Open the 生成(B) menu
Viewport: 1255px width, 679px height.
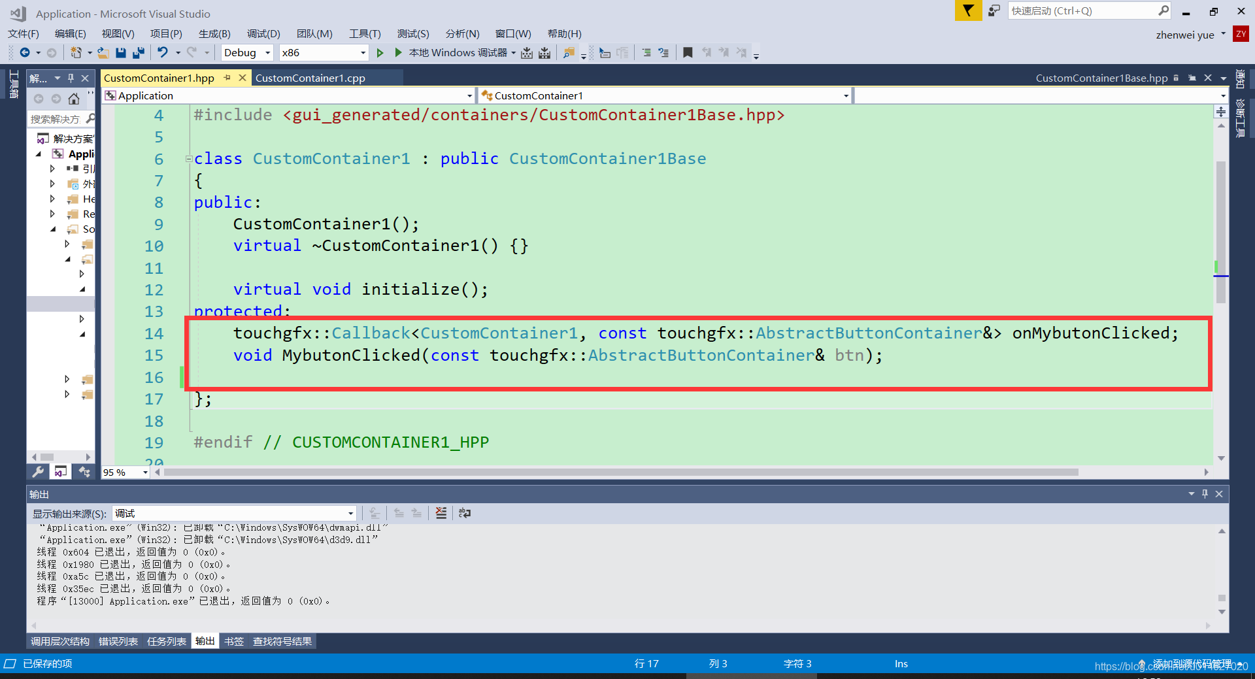click(x=214, y=33)
